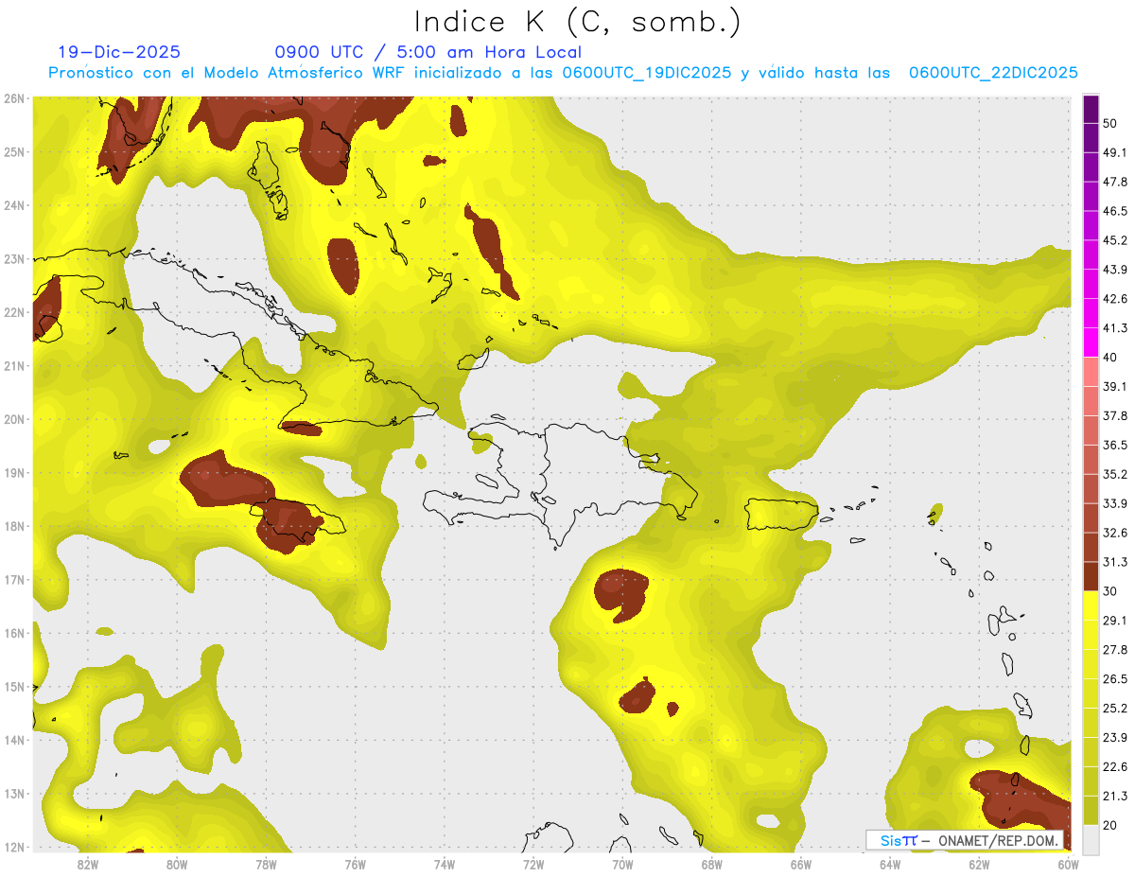Screen dimensions: 1135x877
Task: Click the '76W' longitude label
Action: (356, 864)
